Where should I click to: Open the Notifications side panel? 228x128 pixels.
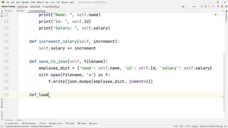tap(227, 16)
